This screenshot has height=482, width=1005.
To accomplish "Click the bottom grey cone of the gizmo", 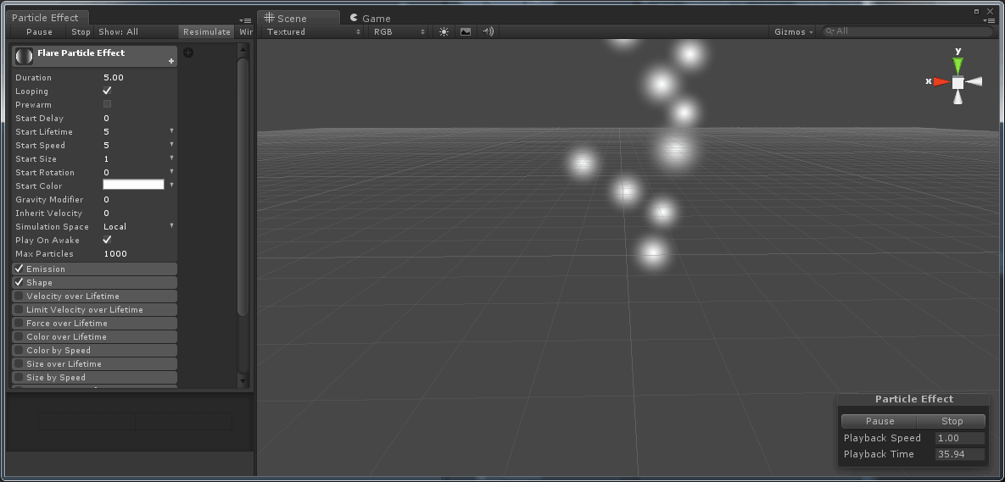I will coord(958,97).
